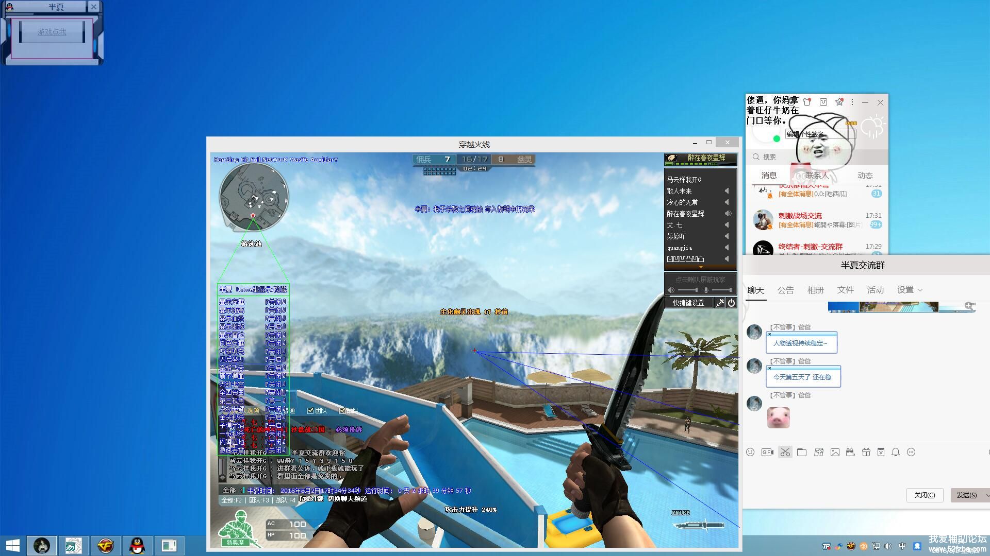Click the 快捷键设置 button
This screenshot has width=990, height=556.
(688, 303)
